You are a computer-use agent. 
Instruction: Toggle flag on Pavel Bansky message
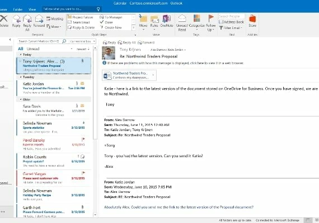pos(83,139)
